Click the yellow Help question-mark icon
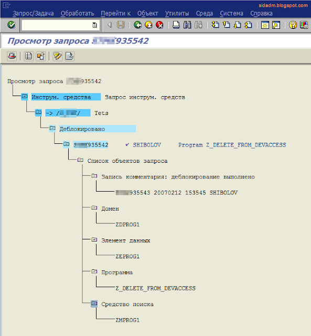 (x=293, y=25)
